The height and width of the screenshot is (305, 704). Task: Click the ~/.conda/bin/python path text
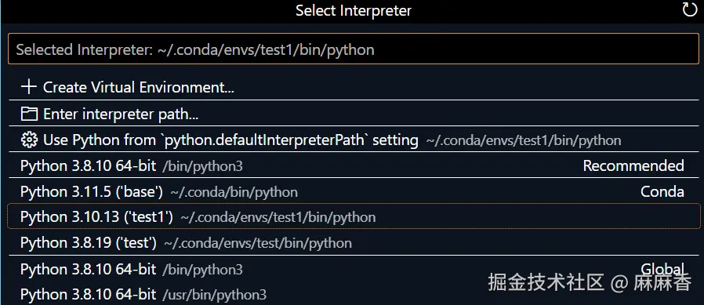(234, 192)
